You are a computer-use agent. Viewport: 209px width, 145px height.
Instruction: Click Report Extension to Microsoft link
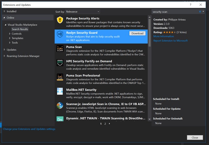170,41
